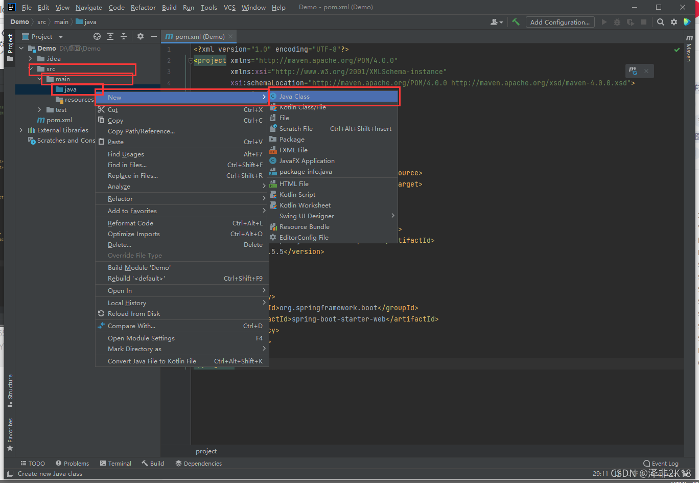Click Find Usages in context menu
Viewport: 699px width, 483px height.
(x=182, y=154)
